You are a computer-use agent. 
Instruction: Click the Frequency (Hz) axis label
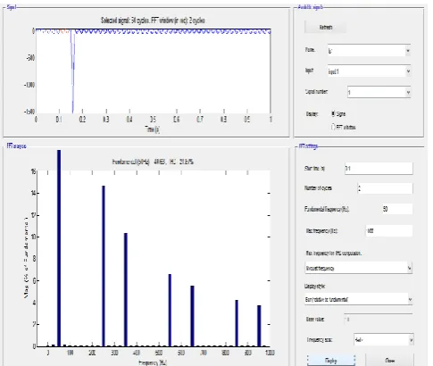click(x=153, y=362)
